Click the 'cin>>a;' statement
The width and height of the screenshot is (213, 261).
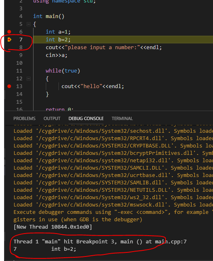pyautogui.click(x=56, y=55)
